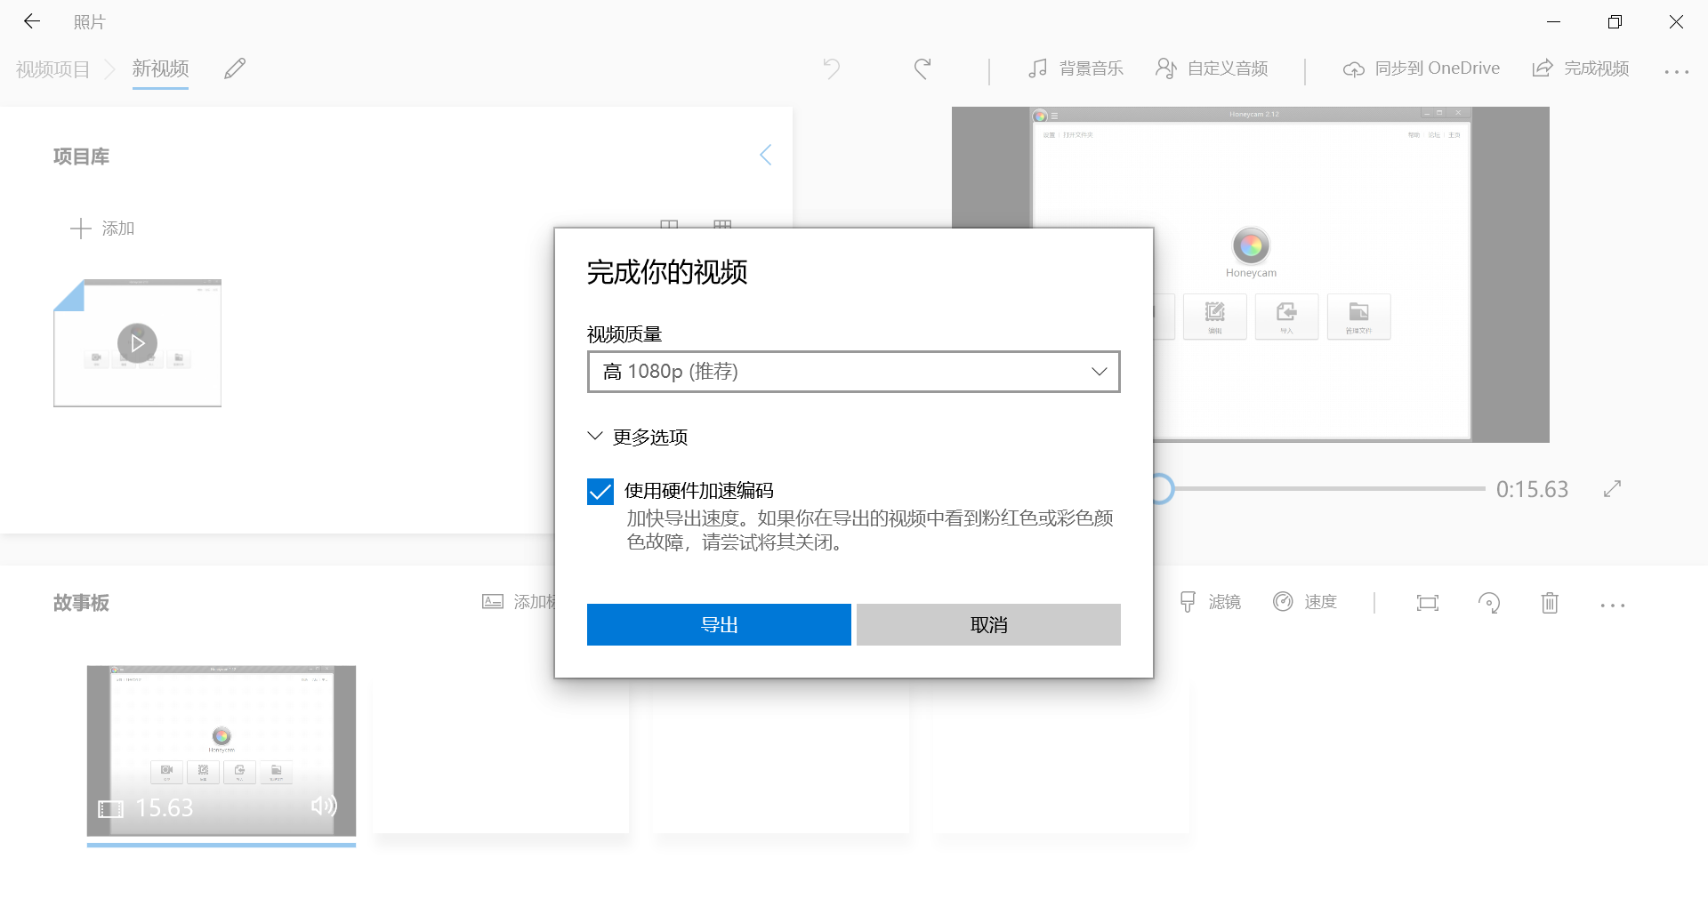Image resolution: width=1708 pixels, height=907 pixels.
Task: Click the trash delete icon
Action: [x=1550, y=603]
